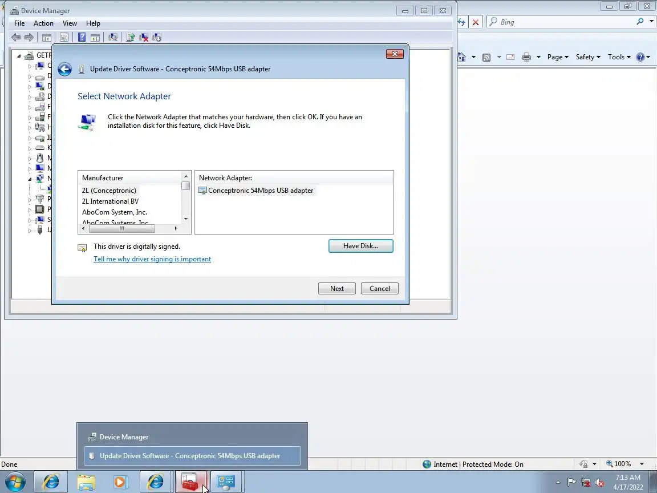Select Update Driver Software taskbar preview entry
Screen dimensions: 657x493
click(192, 456)
